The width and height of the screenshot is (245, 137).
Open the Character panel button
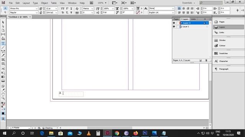[x=229, y=61]
